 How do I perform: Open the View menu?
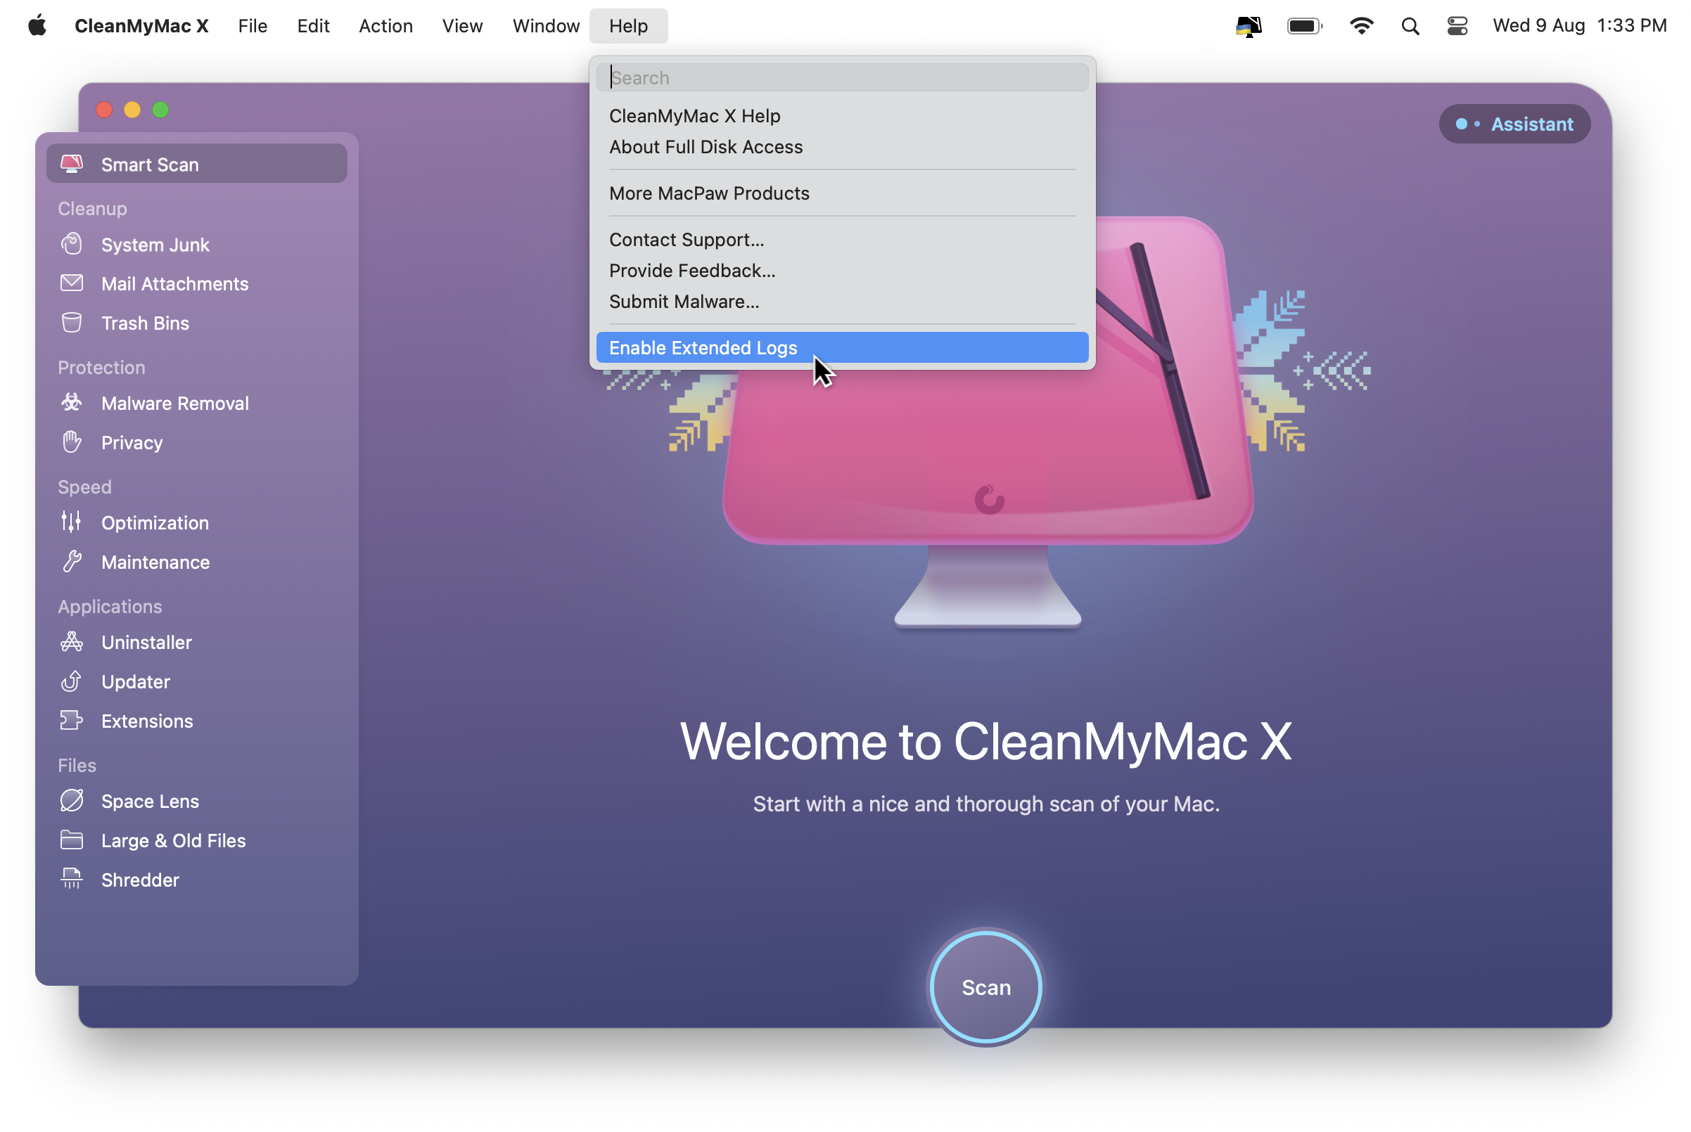(x=462, y=26)
